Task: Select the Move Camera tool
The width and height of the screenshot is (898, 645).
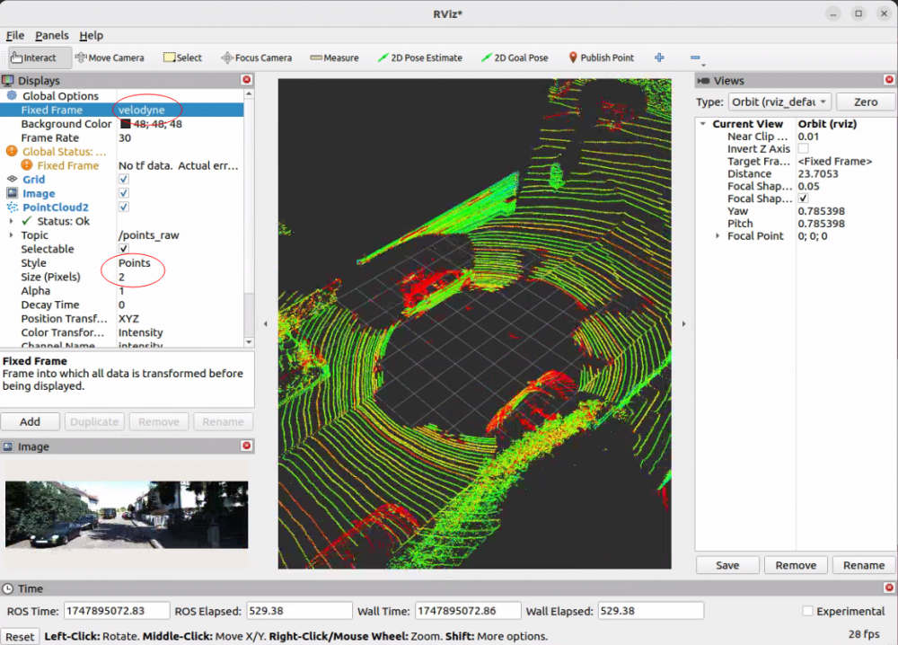Action: [110, 57]
